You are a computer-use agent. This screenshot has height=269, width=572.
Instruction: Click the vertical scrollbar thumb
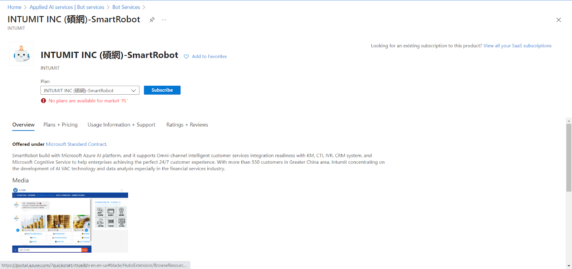click(x=569, y=157)
